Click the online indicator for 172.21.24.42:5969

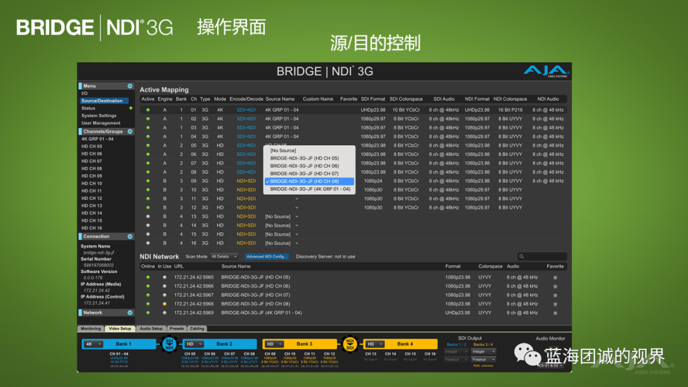148,313
